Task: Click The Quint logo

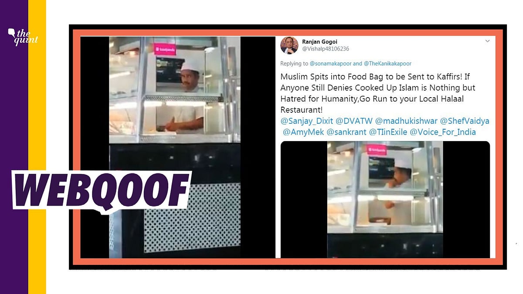Action: coord(23,36)
